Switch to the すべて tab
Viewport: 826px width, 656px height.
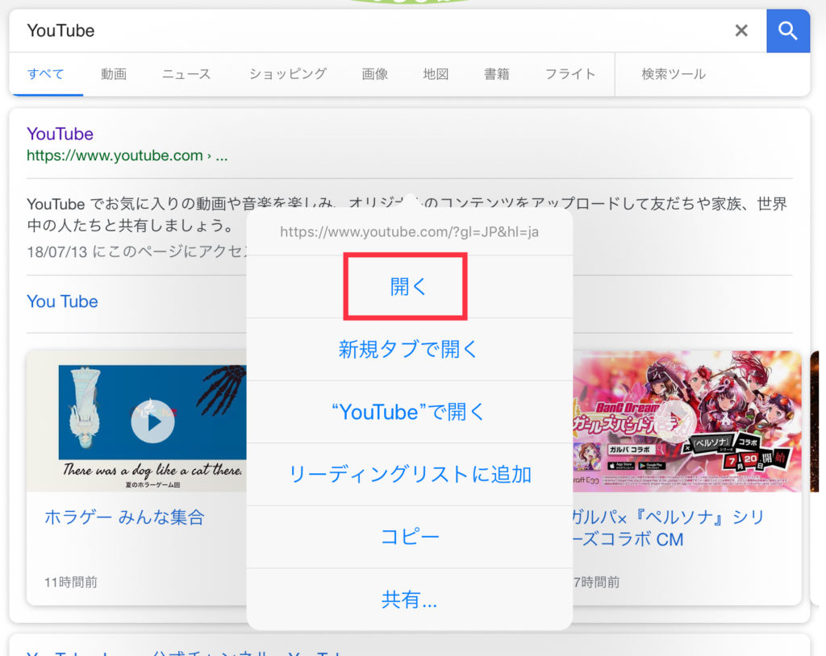click(x=46, y=73)
